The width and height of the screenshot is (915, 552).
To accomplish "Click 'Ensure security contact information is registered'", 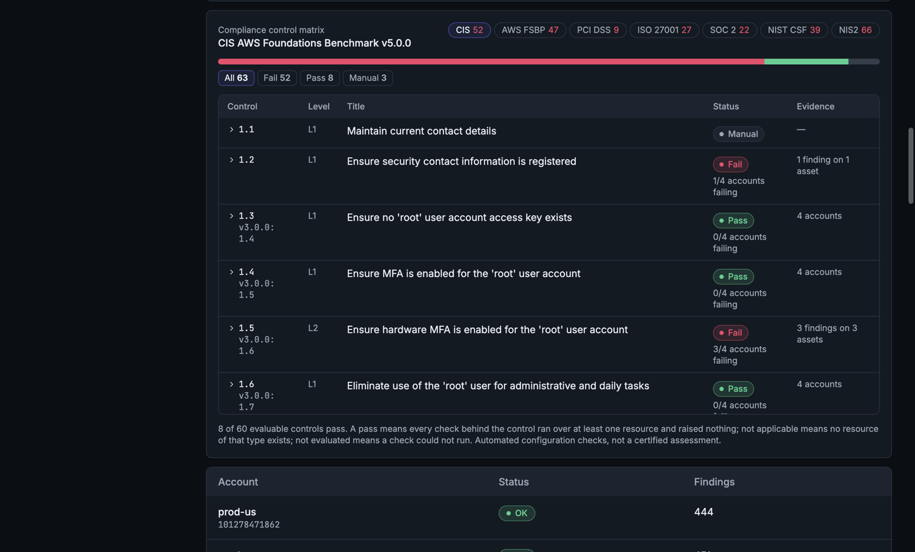I will tap(462, 161).
